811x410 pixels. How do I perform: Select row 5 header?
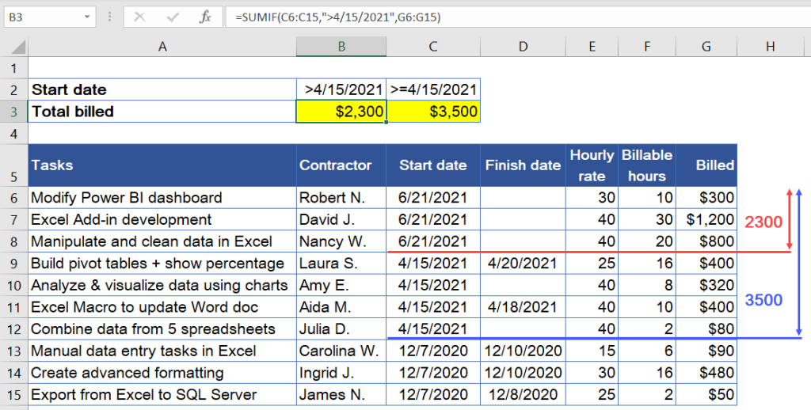[x=13, y=165]
